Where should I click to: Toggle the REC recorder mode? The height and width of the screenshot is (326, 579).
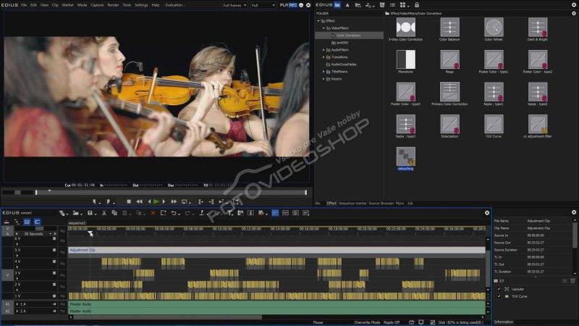tap(293, 5)
